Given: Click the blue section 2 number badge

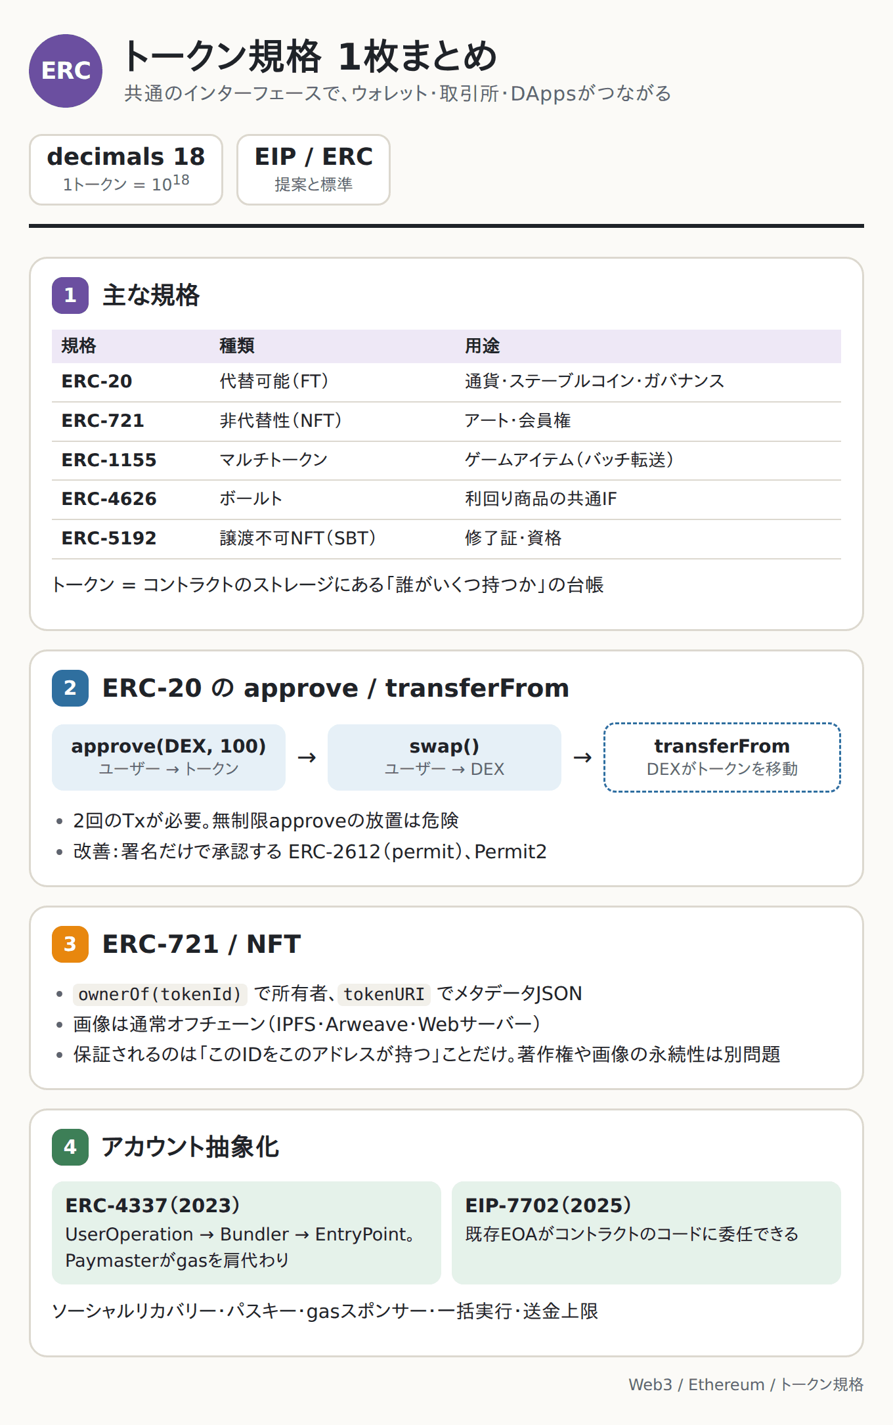Looking at the screenshot, I should point(70,688).
